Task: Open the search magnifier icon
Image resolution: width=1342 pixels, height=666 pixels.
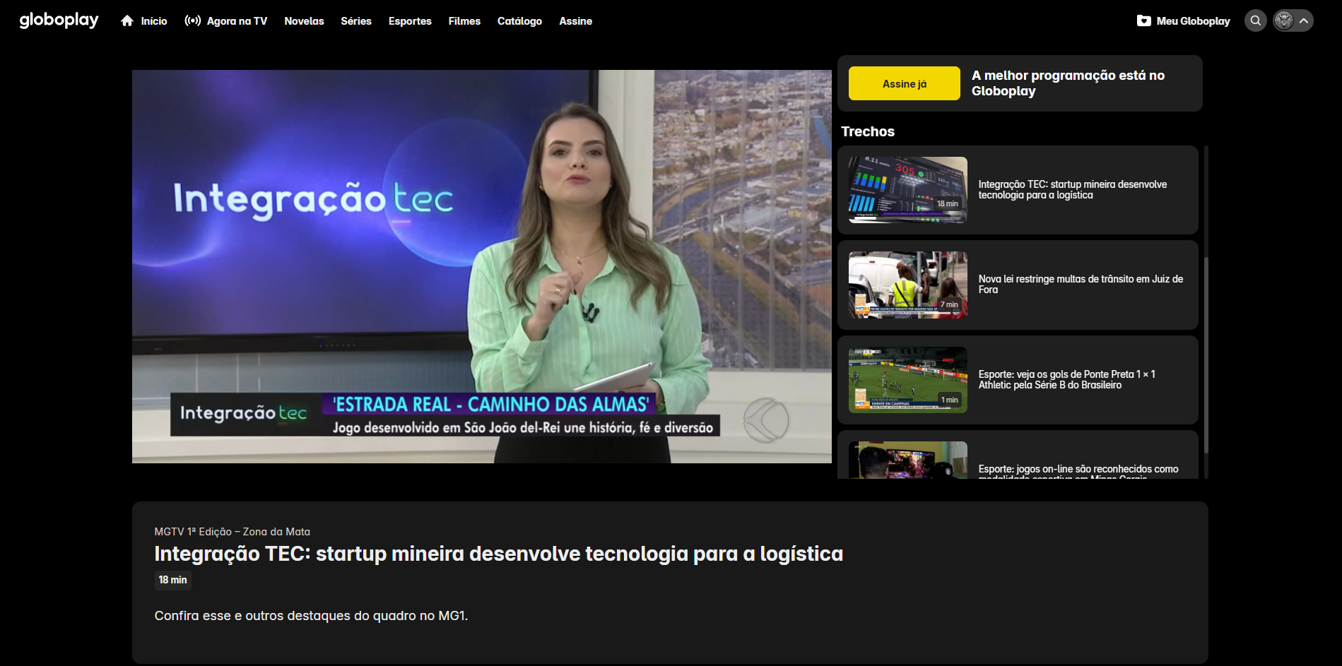Action: (1255, 20)
